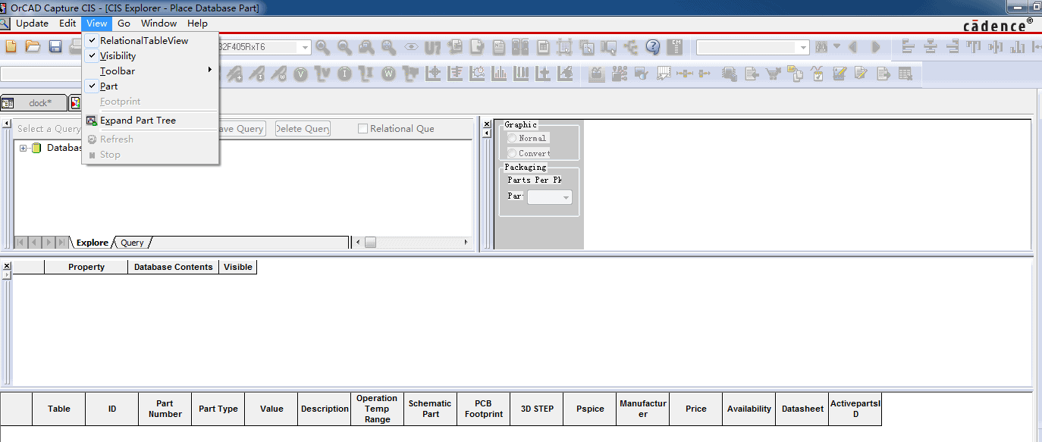Screen dimensions: 1042x442
Task: Click the Schematic Part column header
Action: pos(431,409)
